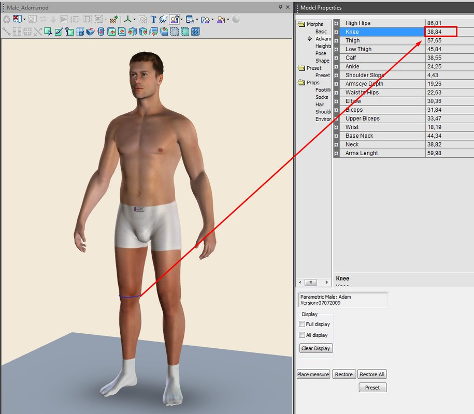This screenshot has height=414, width=474.
Task: Expand the Thigh row plus button
Action: pyautogui.click(x=336, y=40)
